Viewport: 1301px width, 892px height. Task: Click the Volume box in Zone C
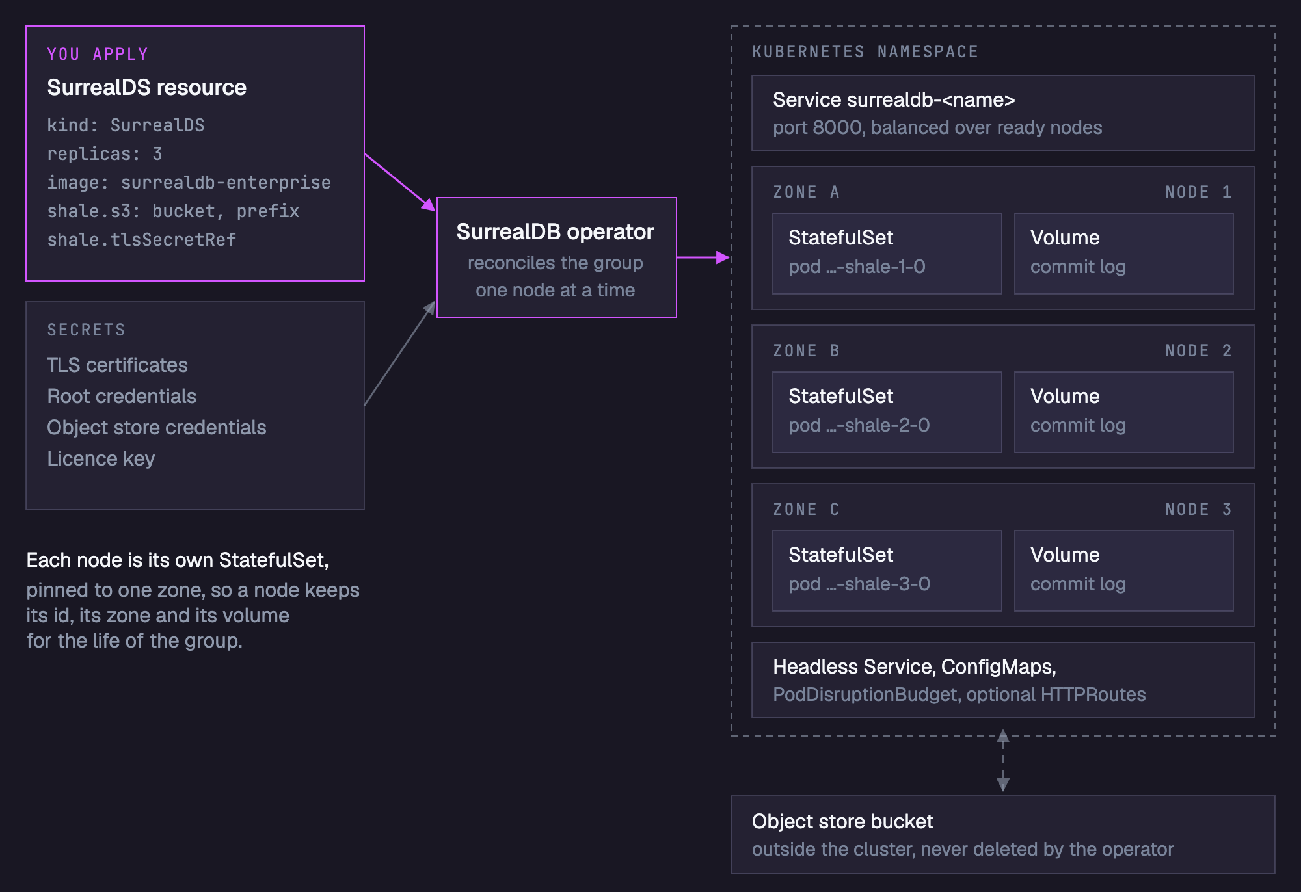(x=1124, y=571)
